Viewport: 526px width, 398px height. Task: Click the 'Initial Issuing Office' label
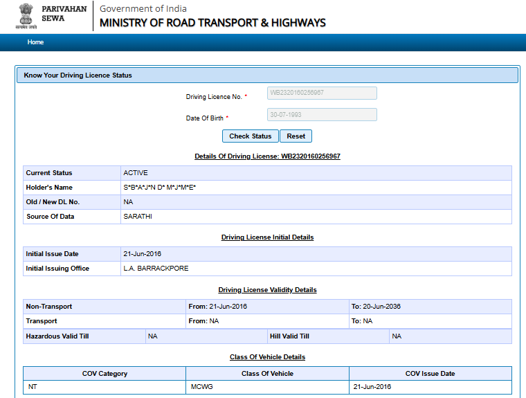pyautogui.click(x=57, y=269)
